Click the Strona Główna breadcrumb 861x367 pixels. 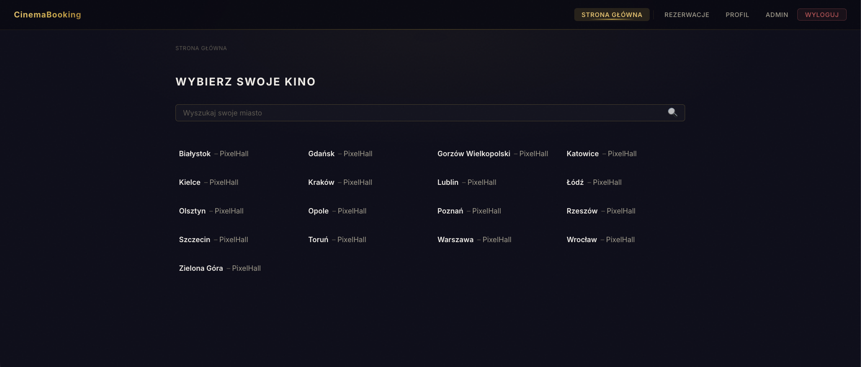[x=201, y=48]
